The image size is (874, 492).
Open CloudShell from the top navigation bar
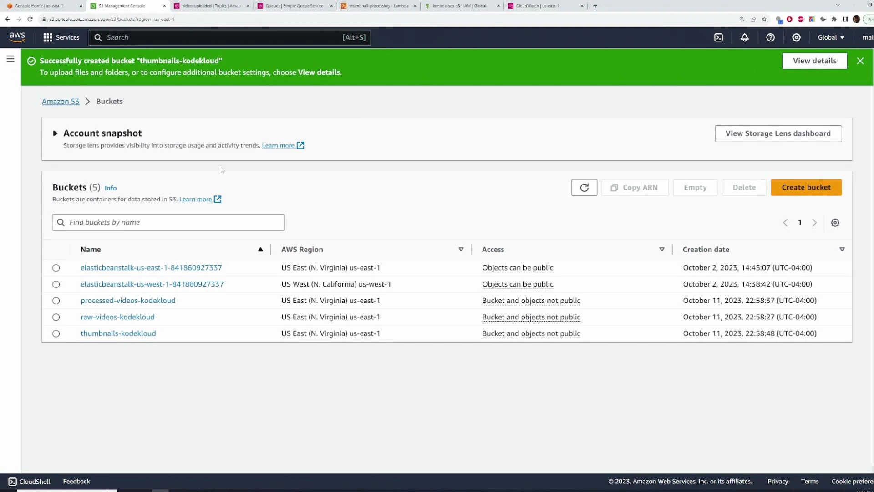pyautogui.click(x=719, y=37)
